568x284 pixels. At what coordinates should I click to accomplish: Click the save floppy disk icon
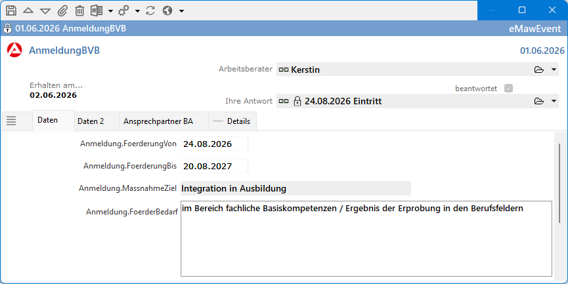11,10
